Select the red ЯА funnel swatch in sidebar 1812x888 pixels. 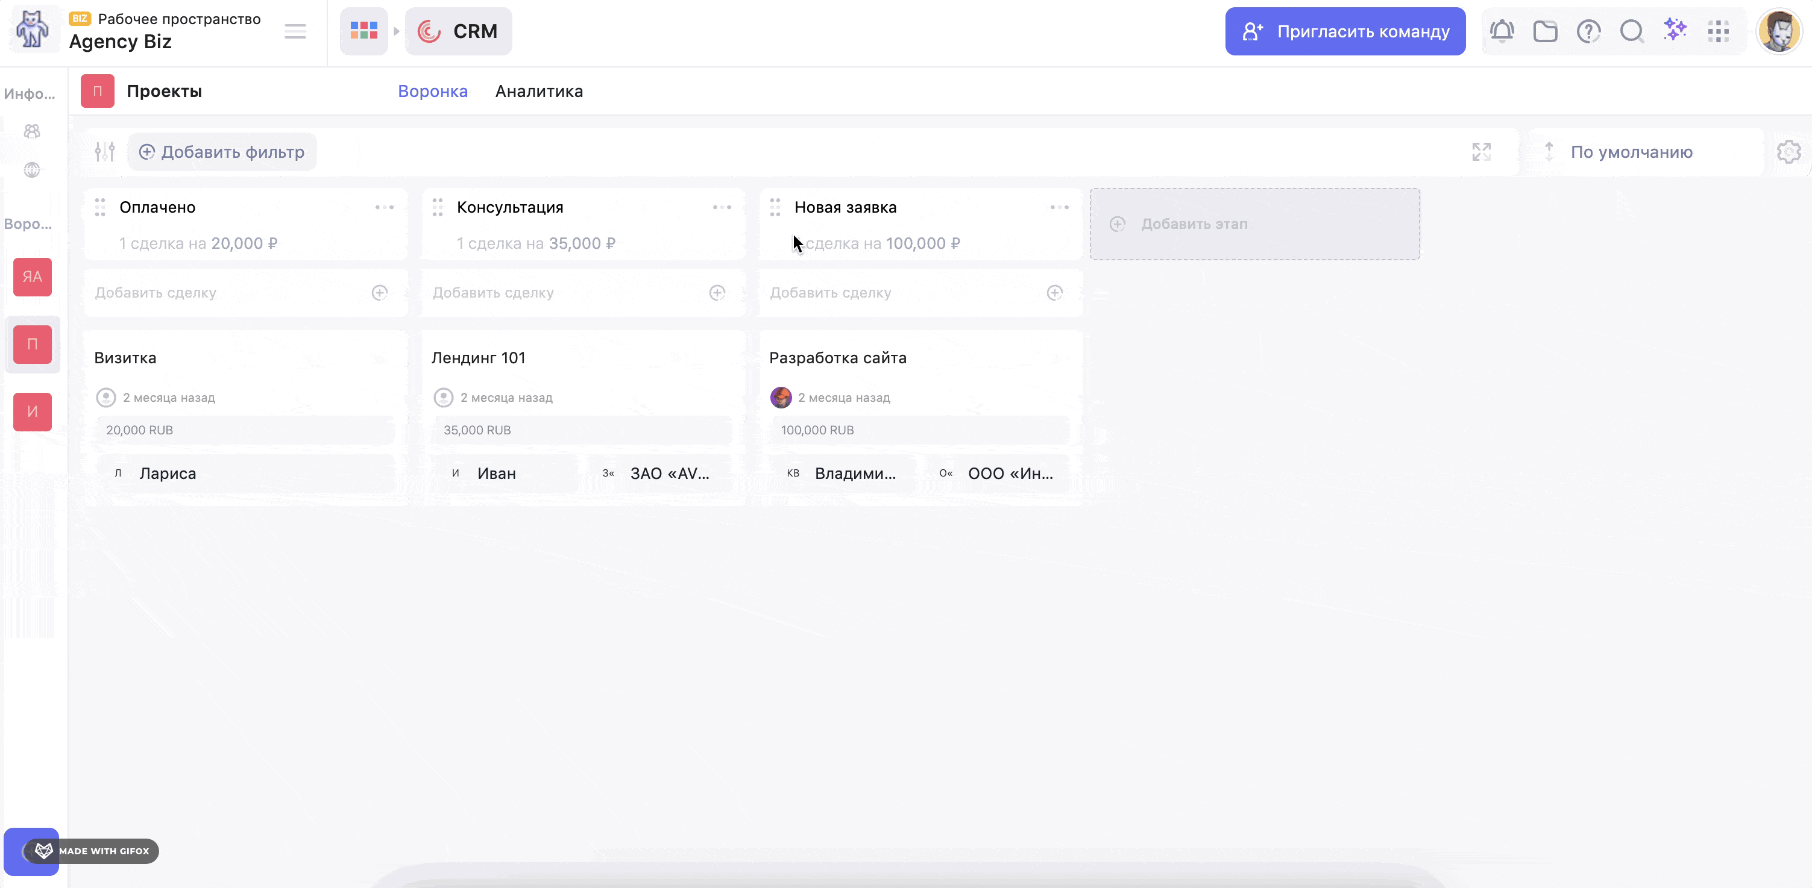tap(33, 277)
